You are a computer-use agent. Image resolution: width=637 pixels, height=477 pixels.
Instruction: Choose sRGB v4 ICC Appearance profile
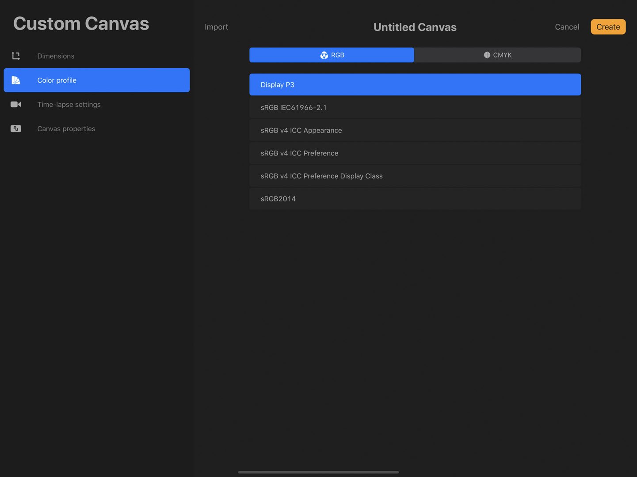click(x=415, y=130)
